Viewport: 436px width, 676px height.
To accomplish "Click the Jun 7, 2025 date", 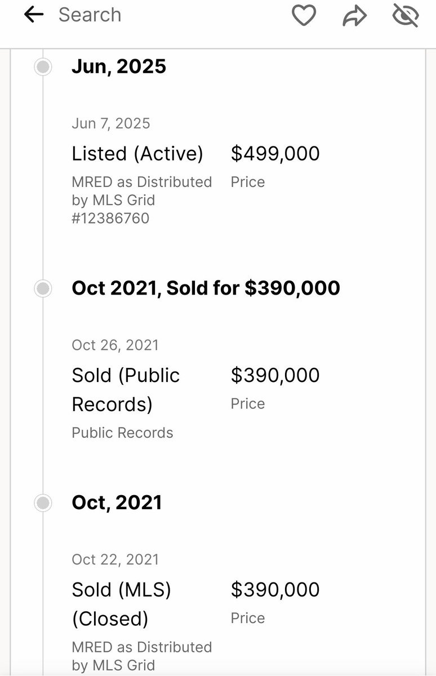I will pos(111,123).
